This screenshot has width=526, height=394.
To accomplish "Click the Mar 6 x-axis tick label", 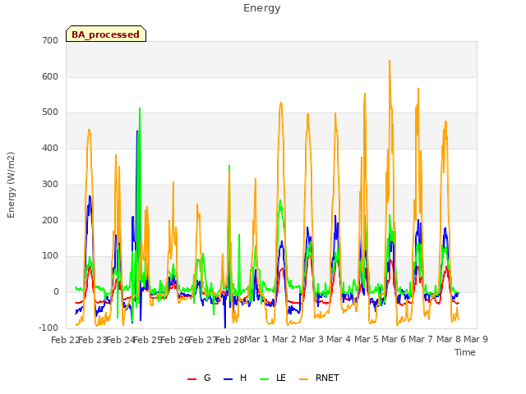I will point(394,339).
